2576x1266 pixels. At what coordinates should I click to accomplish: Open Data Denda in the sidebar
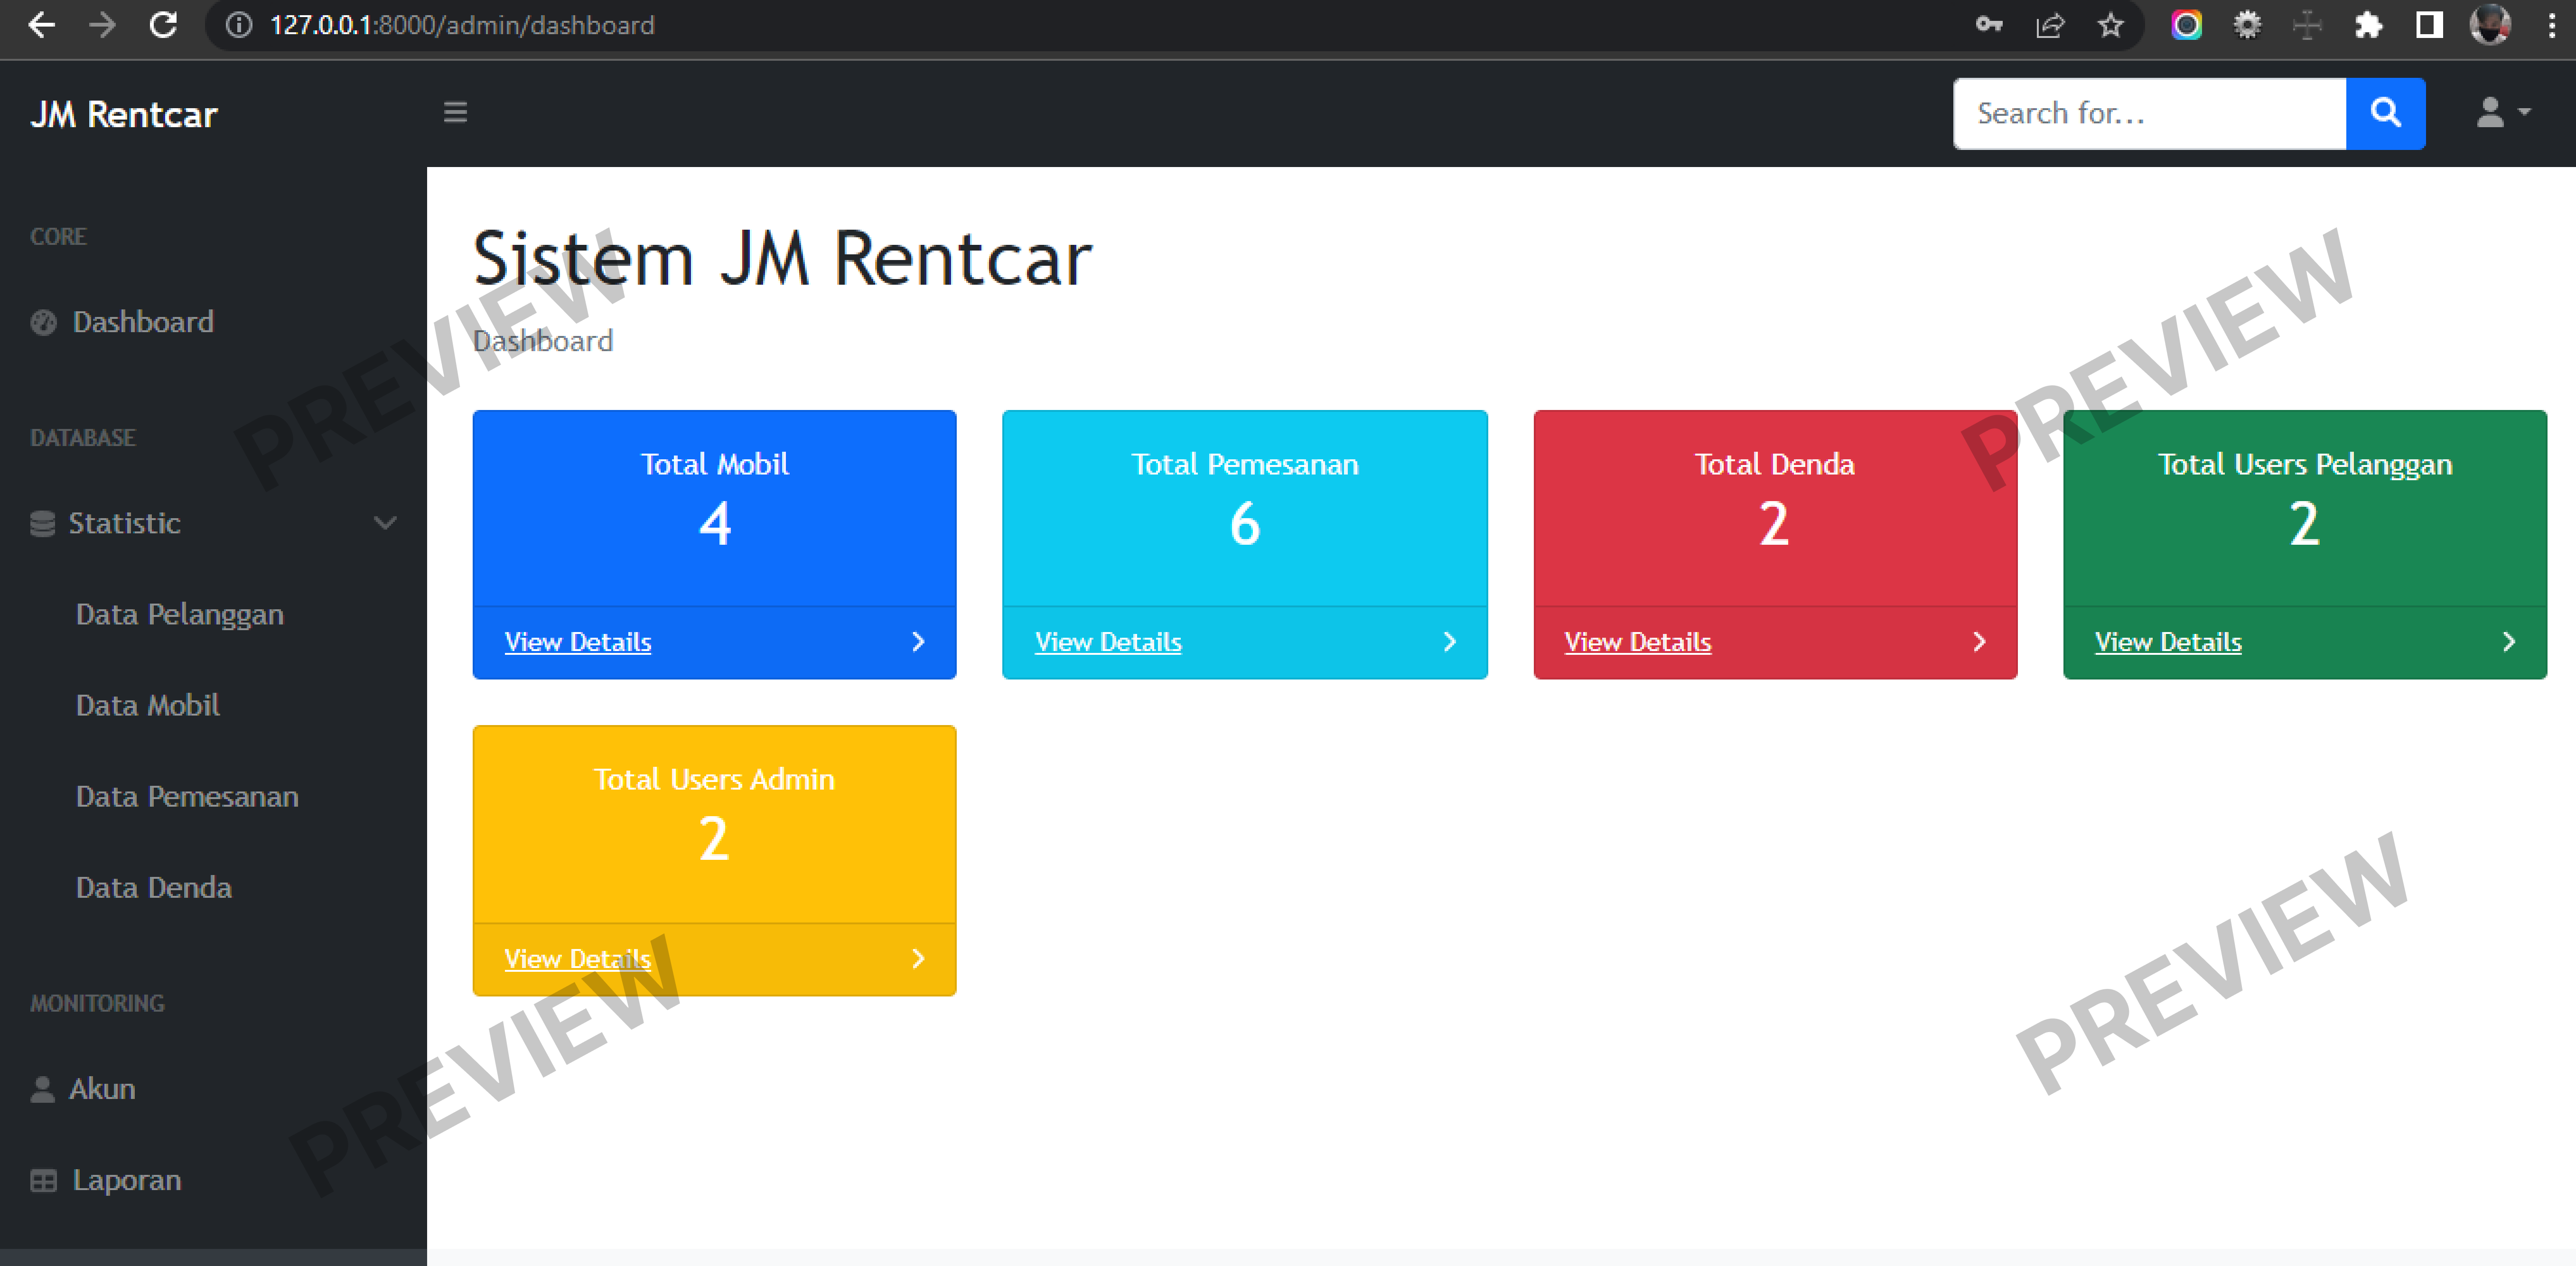154,887
